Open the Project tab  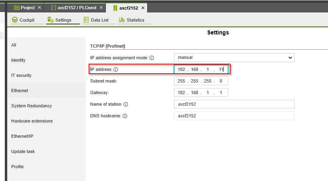point(26,8)
